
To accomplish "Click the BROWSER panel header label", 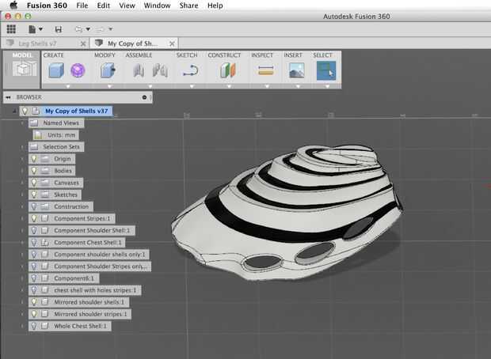I will pyautogui.click(x=29, y=97).
